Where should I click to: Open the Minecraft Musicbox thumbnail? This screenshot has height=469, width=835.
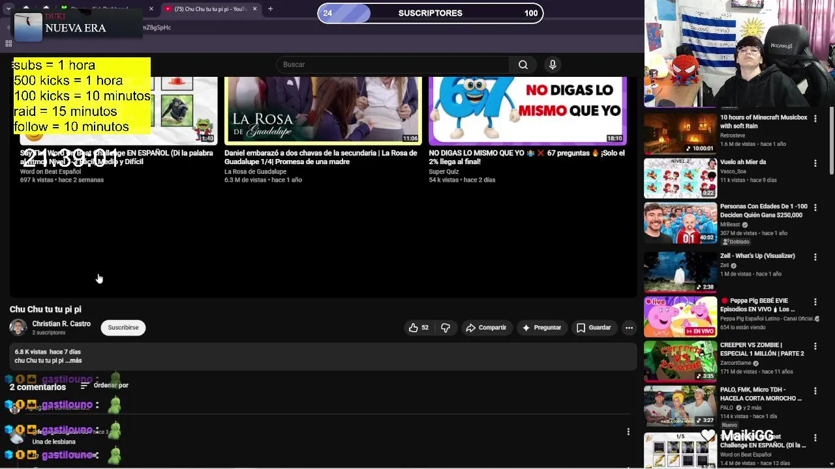click(x=680, y=134)
